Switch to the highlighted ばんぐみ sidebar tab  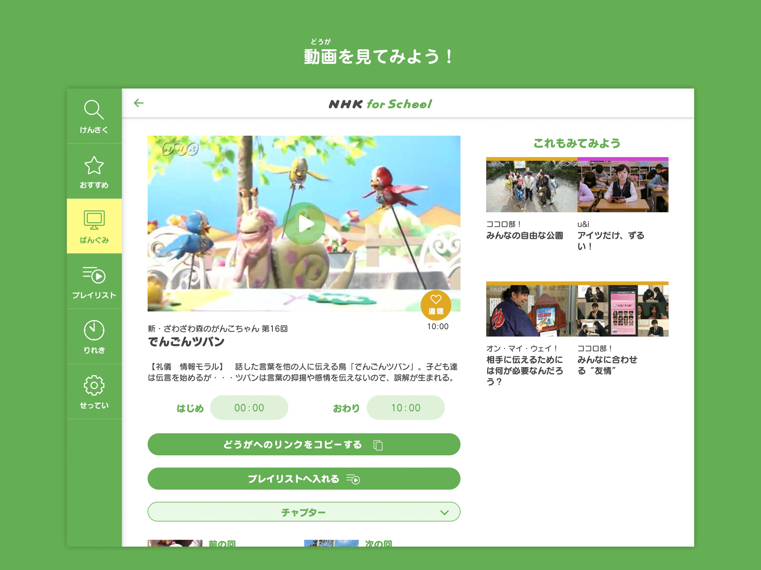point(94,223)
